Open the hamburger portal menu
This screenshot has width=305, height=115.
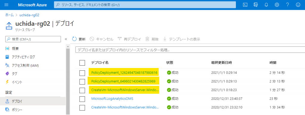point(6,5)
